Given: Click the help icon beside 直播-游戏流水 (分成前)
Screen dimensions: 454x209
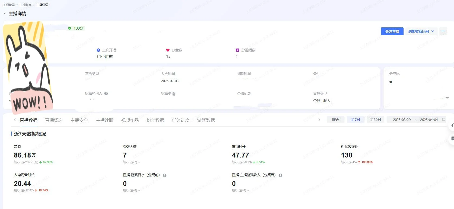Looking at the screenshot, I should point(165,175).
